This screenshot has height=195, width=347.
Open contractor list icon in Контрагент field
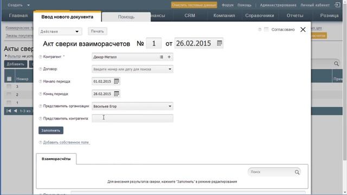(x=162, y=57)
